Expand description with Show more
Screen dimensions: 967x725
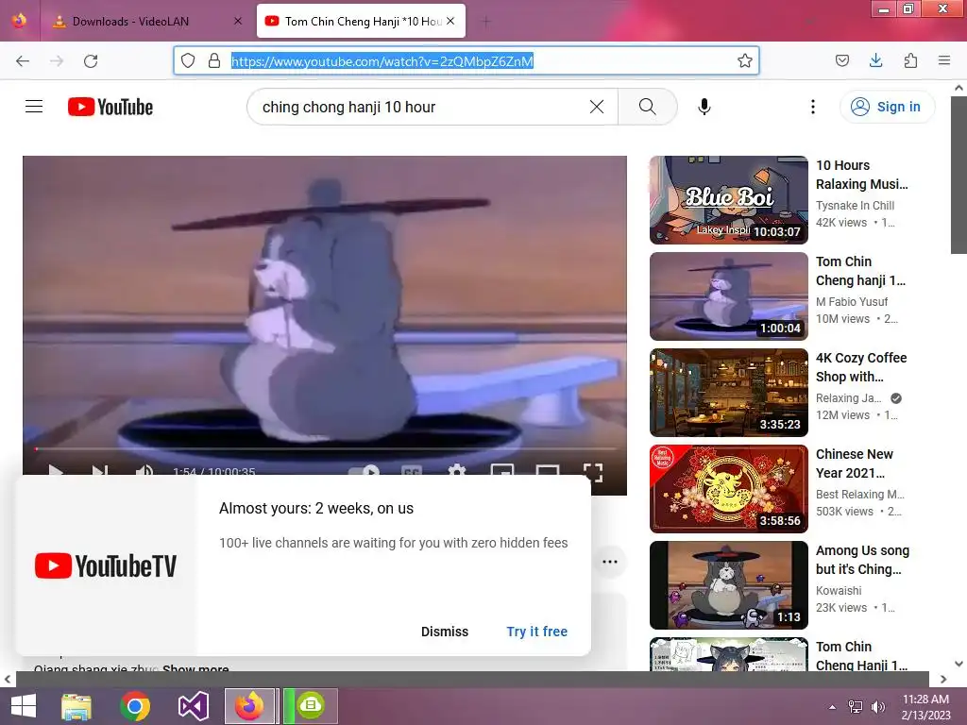click(195, 667)
